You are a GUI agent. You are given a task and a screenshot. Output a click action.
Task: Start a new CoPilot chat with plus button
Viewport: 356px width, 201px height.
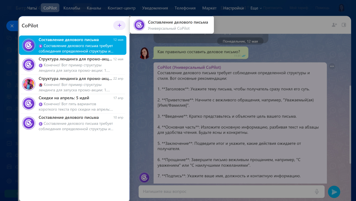(119, 26)
